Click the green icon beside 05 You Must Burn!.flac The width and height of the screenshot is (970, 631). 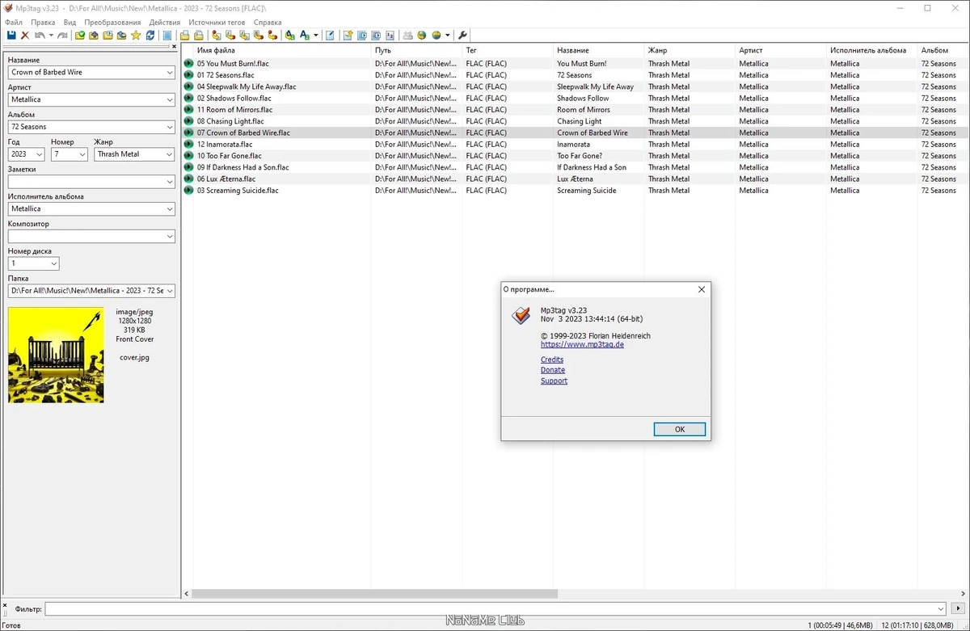188,63
